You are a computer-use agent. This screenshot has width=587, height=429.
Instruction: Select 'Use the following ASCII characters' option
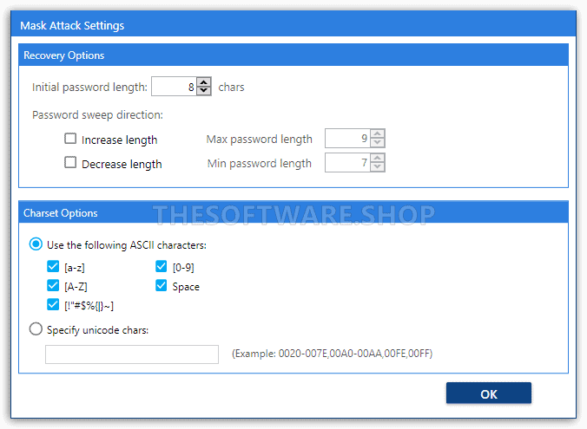coord(36,244)
